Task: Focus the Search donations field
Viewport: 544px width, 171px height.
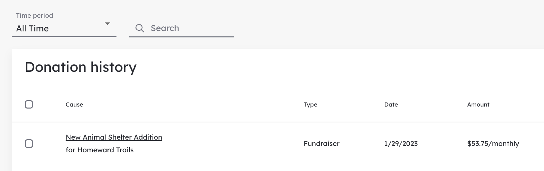Action: (x=182, y=28)
